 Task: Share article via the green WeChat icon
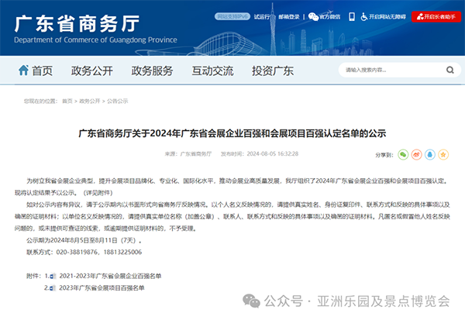pos(404,154)
